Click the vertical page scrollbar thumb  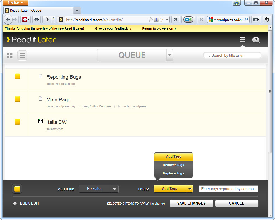point(270,92)
